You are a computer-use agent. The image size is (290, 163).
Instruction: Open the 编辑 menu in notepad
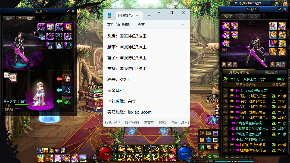[x=126, y=24]
